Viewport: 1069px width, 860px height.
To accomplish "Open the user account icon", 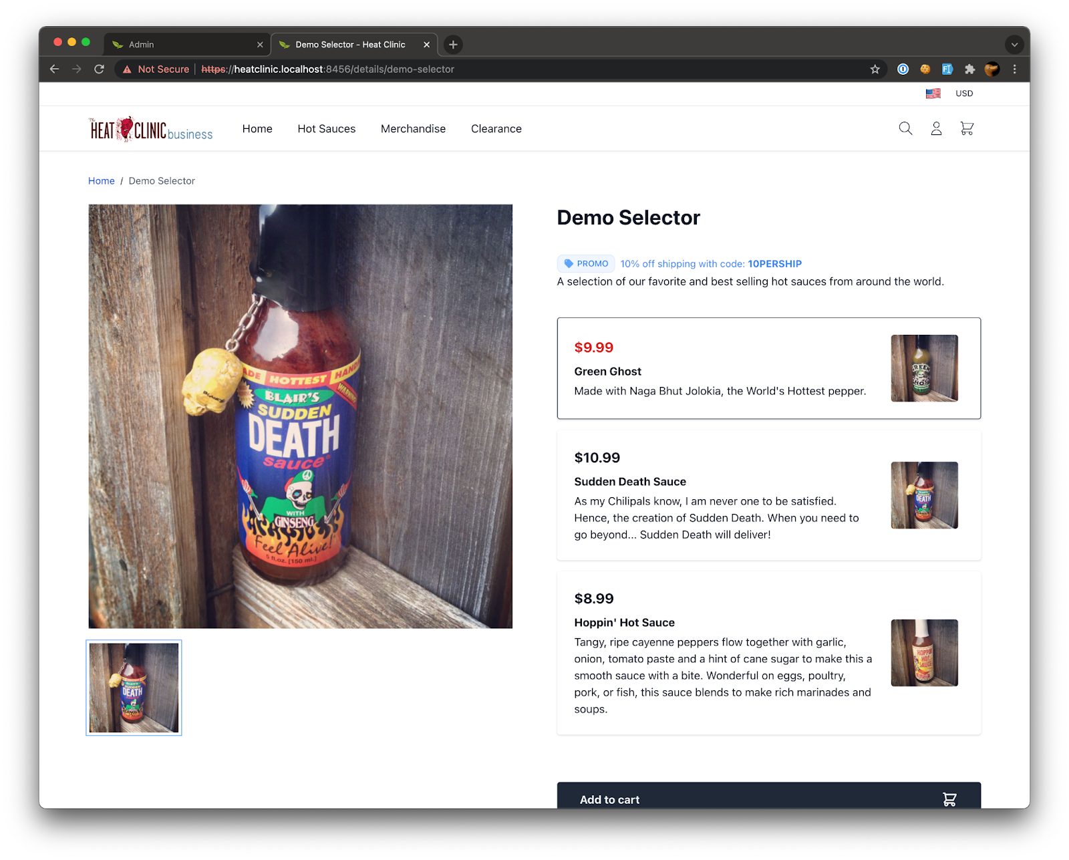I will click(936, 128).
